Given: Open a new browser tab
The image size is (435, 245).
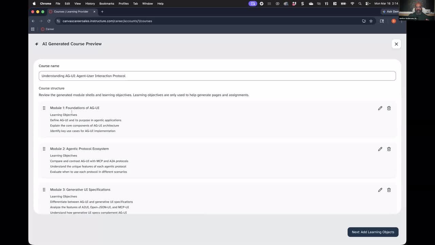Looking at the screenshot, I should point(102,12).
